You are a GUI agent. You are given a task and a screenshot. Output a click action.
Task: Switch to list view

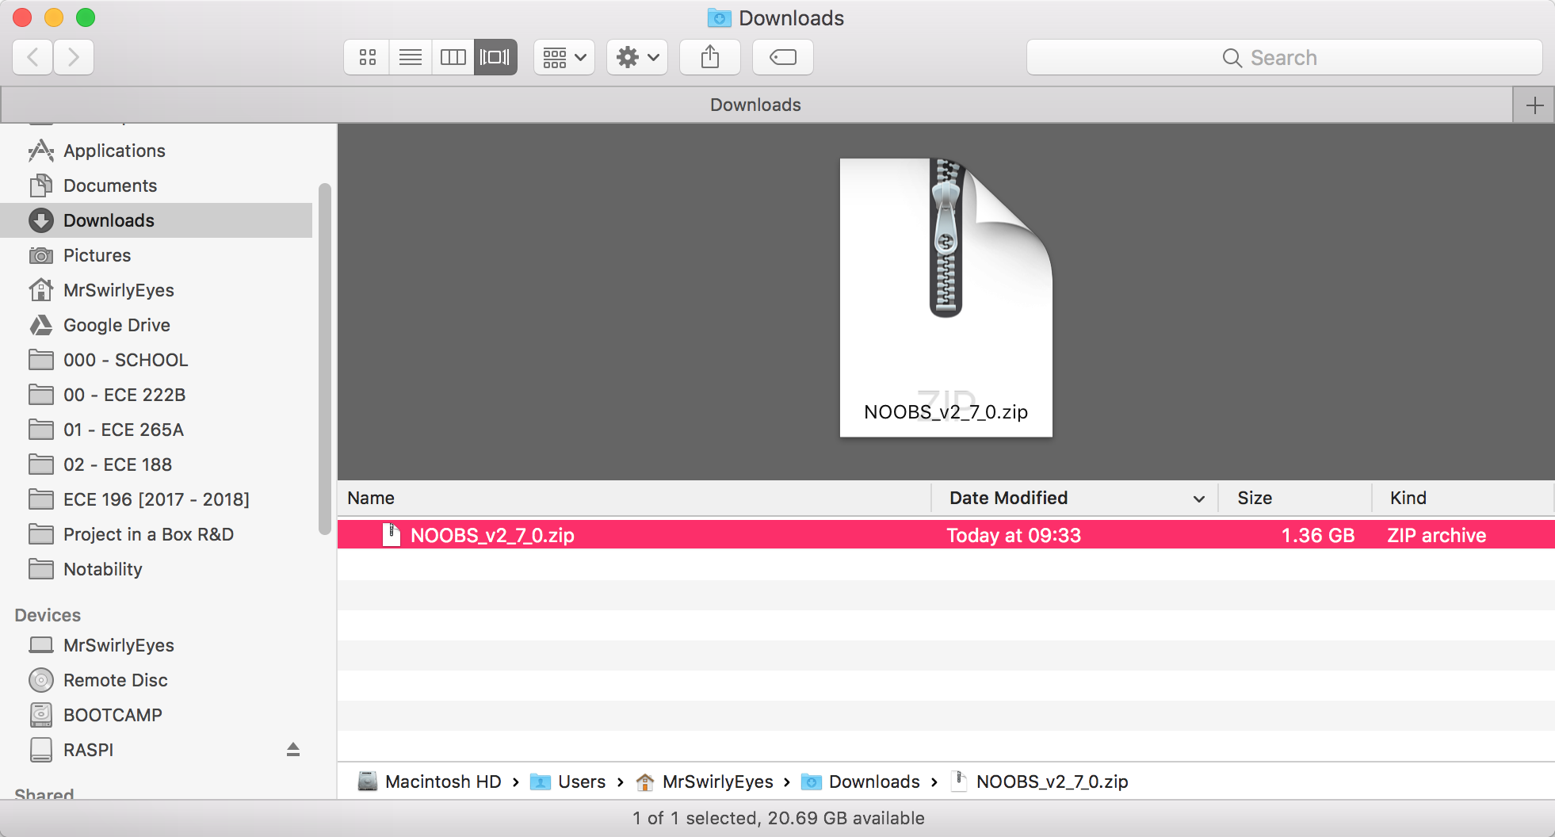[411, 57]
